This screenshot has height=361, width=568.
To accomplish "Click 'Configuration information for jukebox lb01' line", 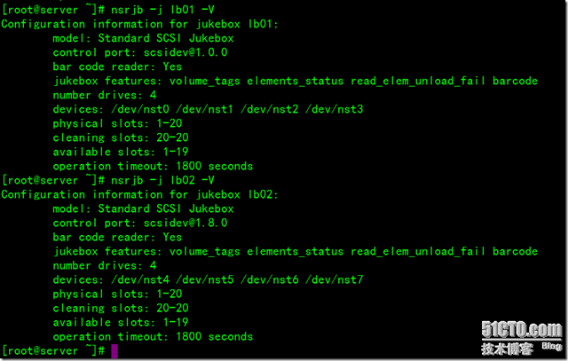I will [x=139, y=24].
